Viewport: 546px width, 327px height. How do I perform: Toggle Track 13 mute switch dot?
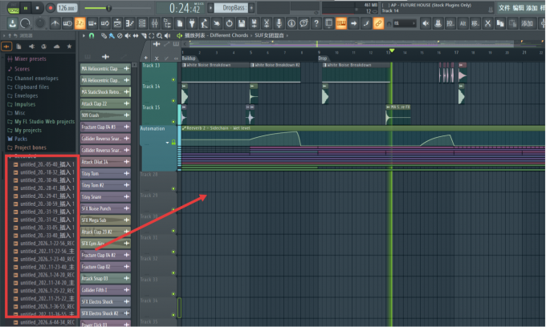(x=173, y=79)
